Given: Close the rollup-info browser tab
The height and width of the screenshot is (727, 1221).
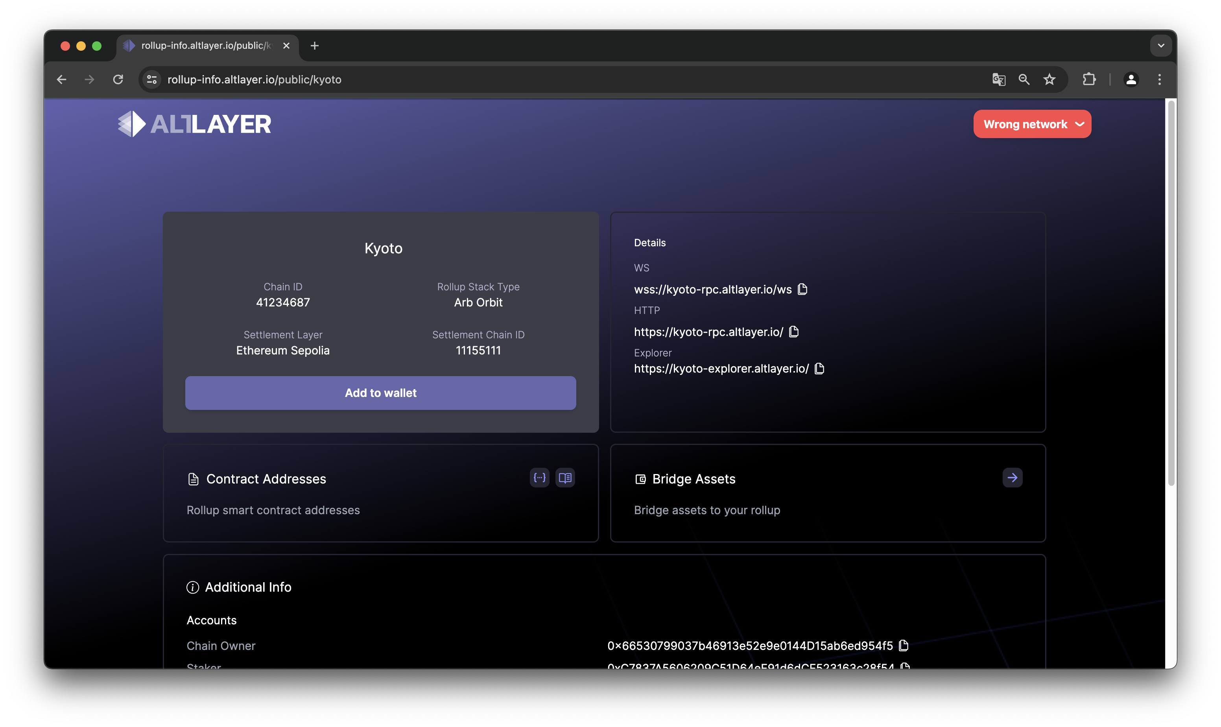Looking at the screenshot, I should tap(286, 46).
